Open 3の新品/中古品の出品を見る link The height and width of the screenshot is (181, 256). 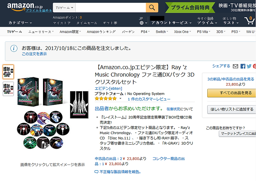[231, 79]
